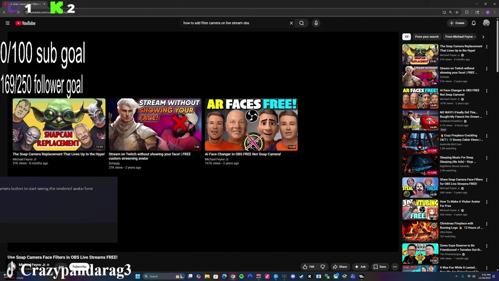Show more filter chips with right arrow
The height and width of the screenshot is (281, 499).
[483, 37]
